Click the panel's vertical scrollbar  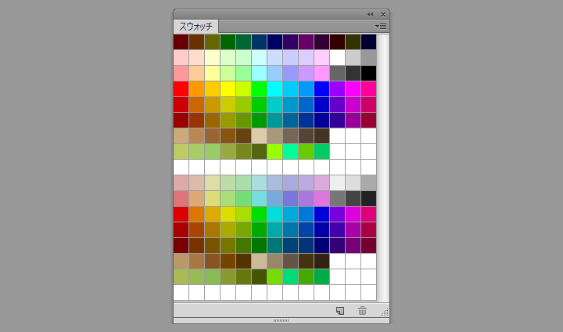382,168
